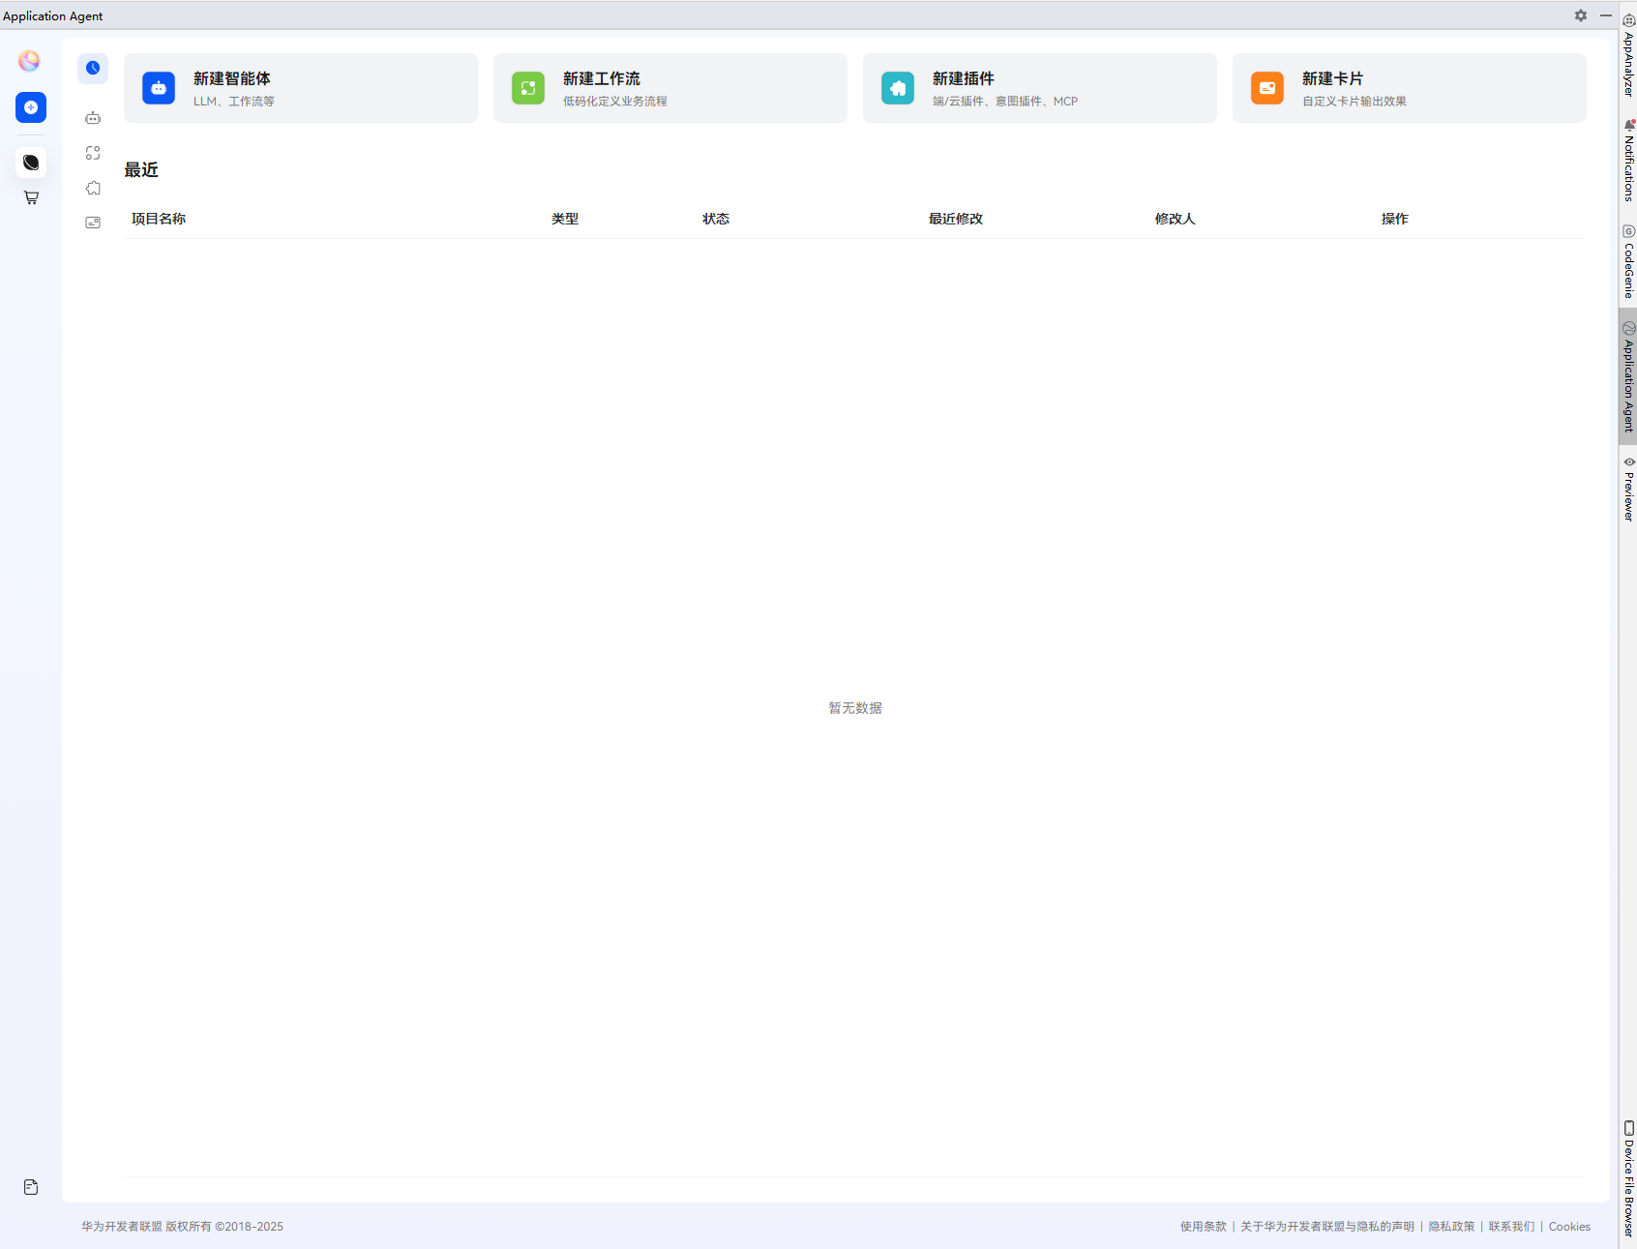Image resolution: width=1637 pixels, height=1249 pixels.
Task: Select the robot agent icon in the sidebar
Action: 93,117
